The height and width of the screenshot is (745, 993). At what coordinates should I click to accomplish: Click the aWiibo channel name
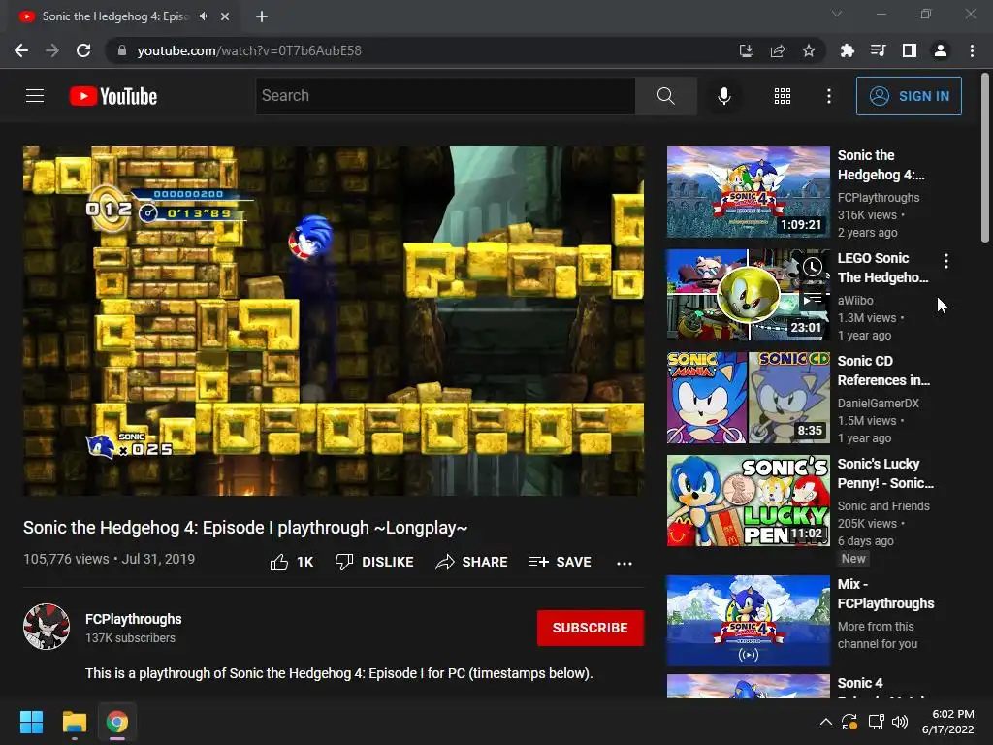(x=855, y=301)
